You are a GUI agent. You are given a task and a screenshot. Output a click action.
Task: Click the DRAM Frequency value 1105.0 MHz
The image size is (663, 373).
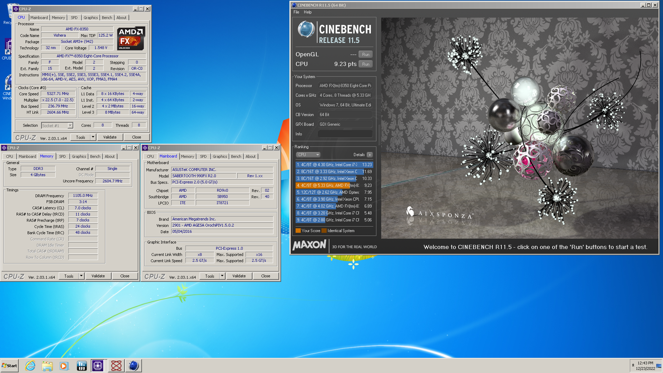(83, 195)
